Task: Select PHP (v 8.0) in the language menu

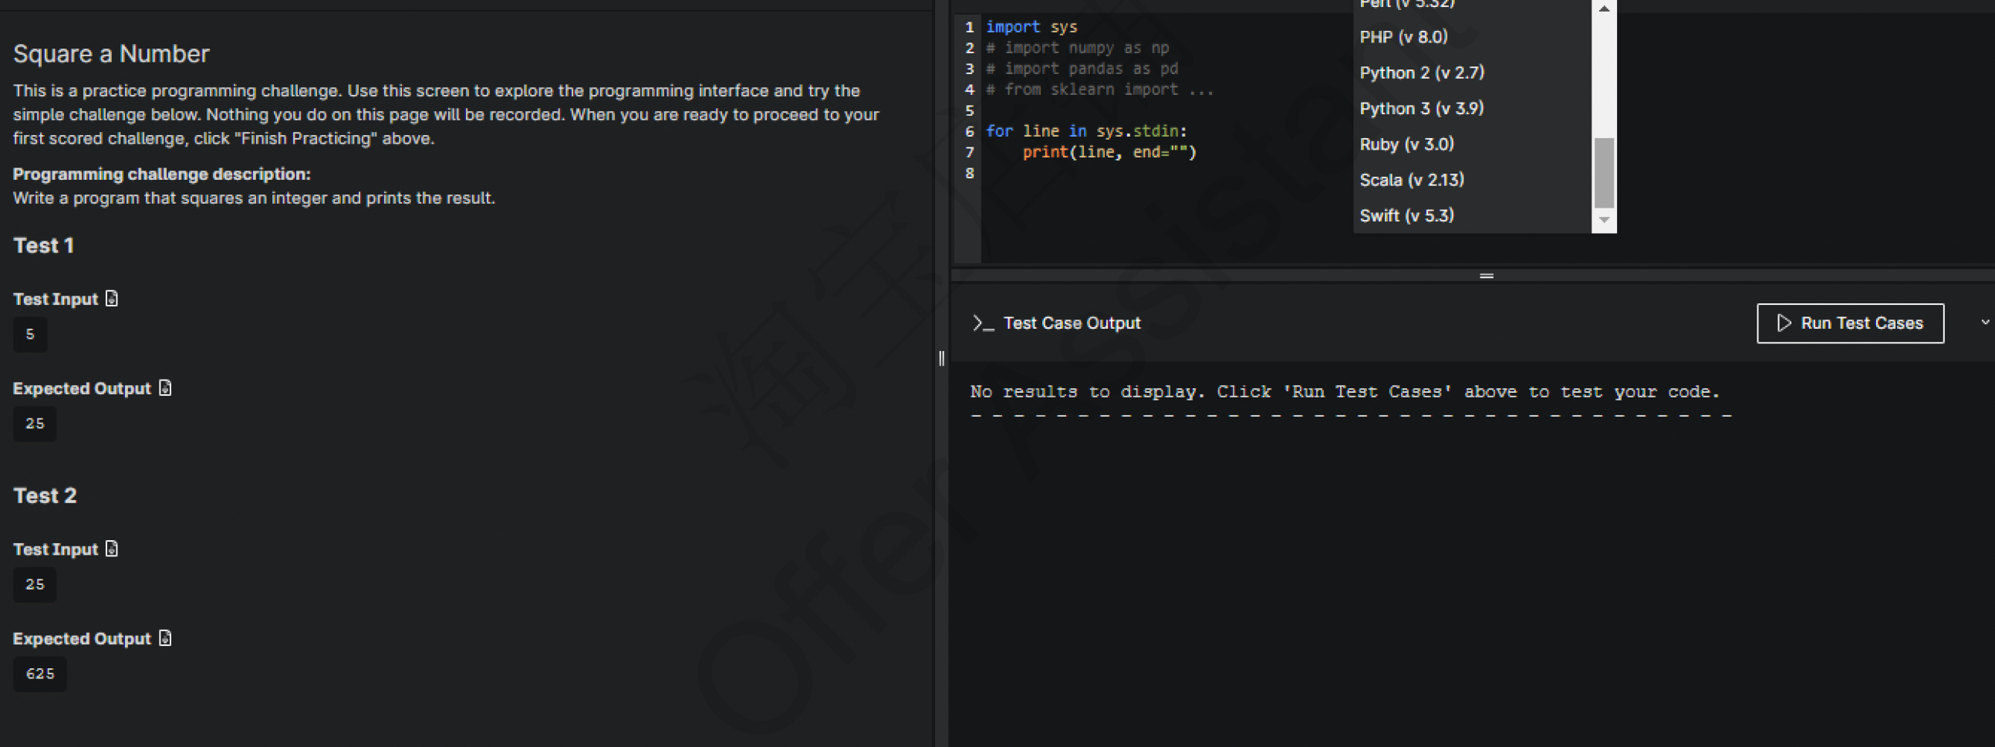Action: coord(1403,35)
